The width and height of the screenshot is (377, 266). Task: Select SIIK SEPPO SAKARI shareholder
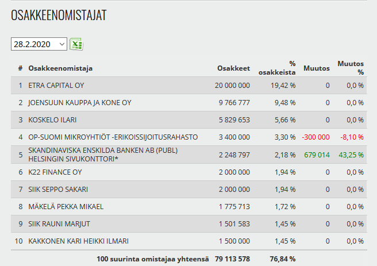tap(58, 189)
